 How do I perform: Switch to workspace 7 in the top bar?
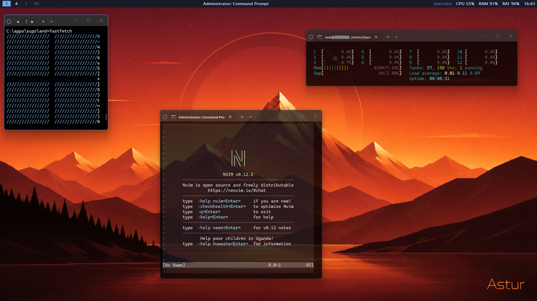[x=26, y=4]
